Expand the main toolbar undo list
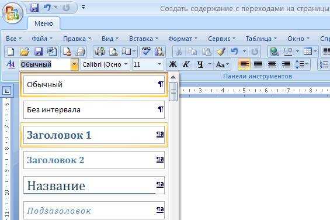Image resolution: width=330 pixels, height=220 pixels. pyautogui.click(x=244, y=51)
